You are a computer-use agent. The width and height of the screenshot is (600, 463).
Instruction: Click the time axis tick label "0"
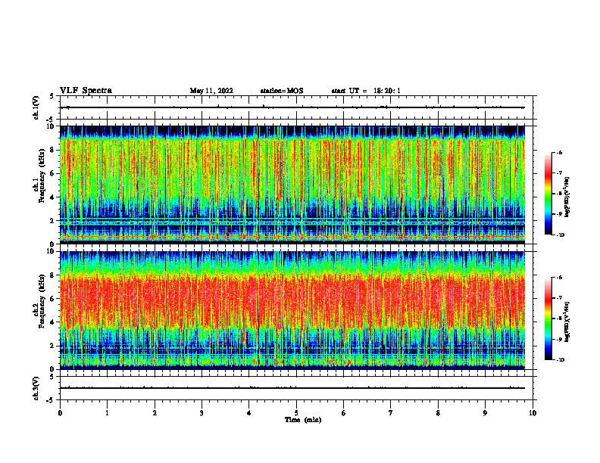(x=60, y=413)
